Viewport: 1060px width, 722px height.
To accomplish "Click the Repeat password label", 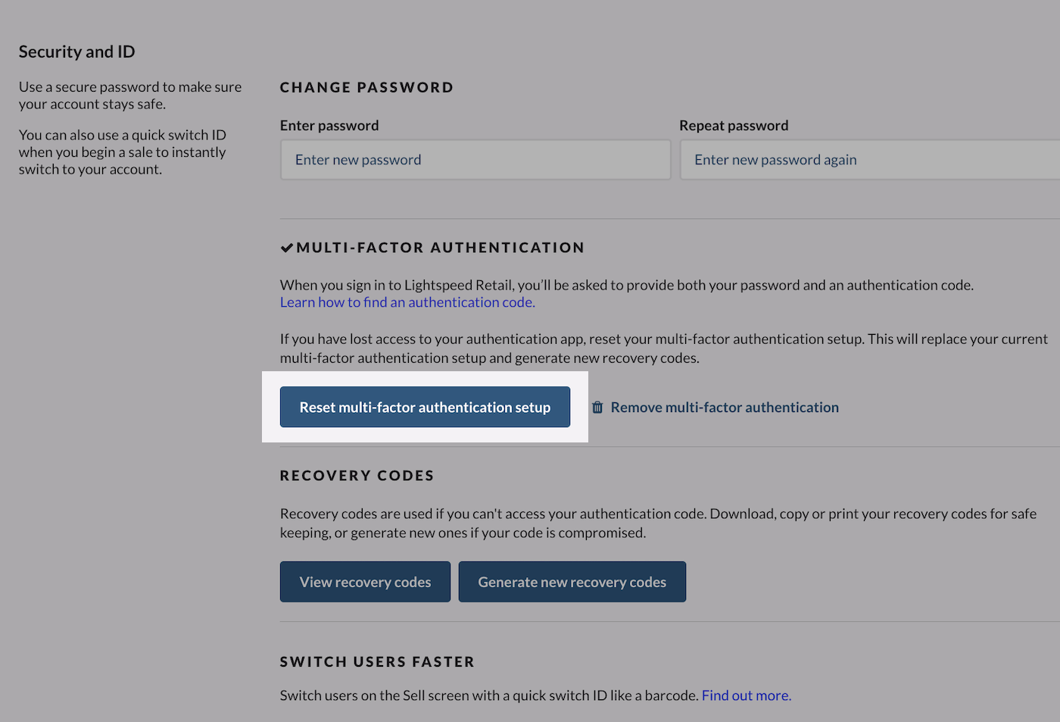I will (734, 126).
